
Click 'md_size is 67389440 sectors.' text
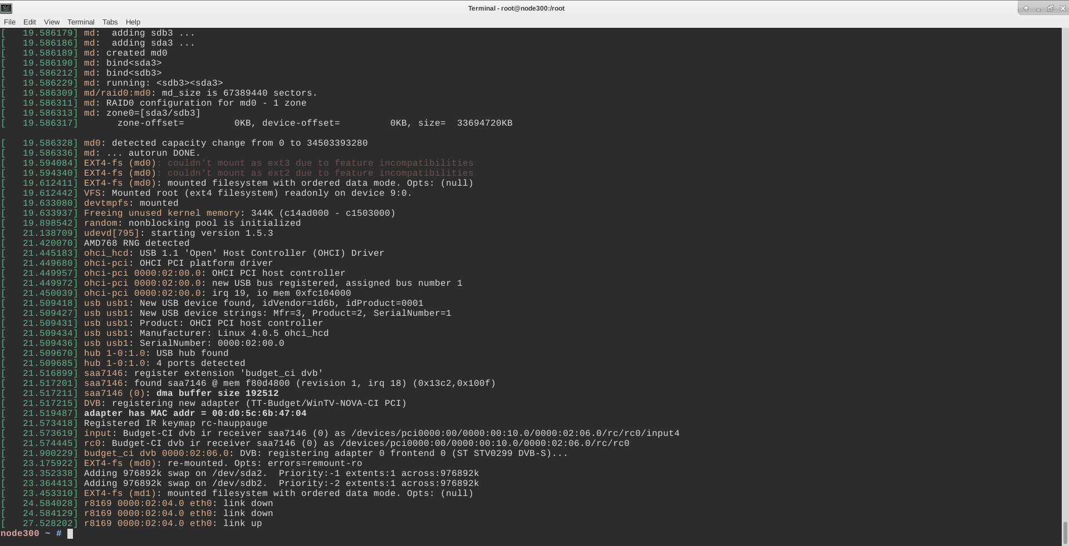point(239,93)
